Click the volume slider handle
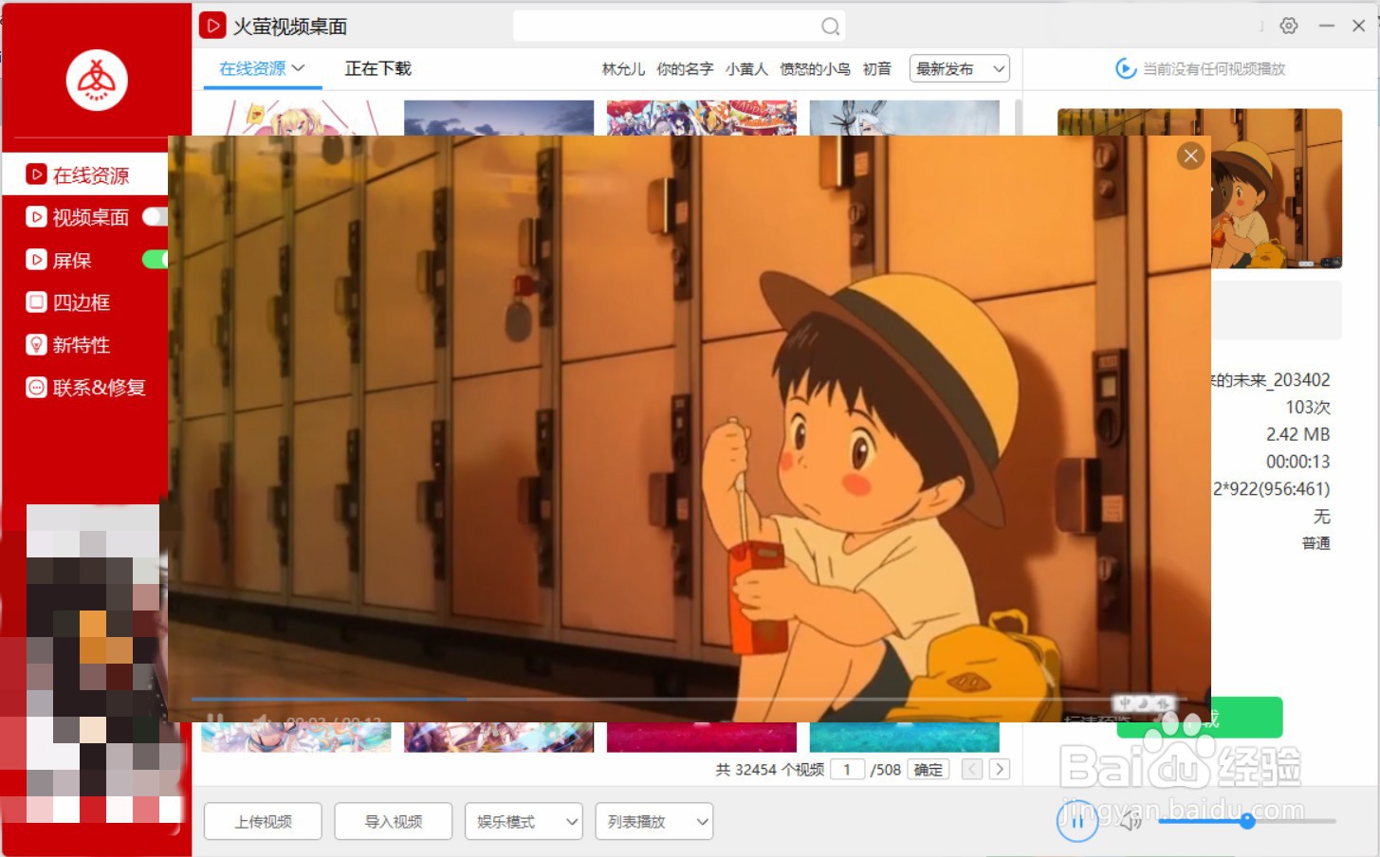 1247,821
